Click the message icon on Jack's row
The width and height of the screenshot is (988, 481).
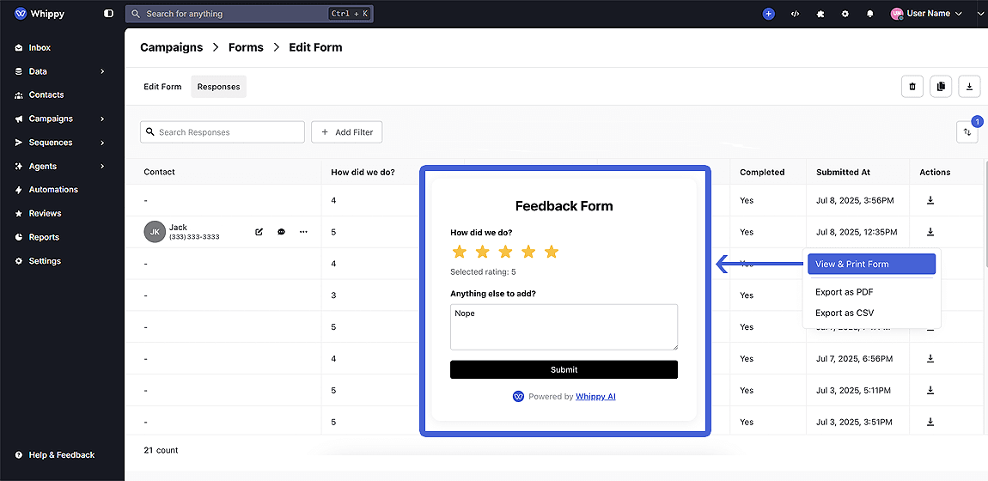tap(282, 232)
